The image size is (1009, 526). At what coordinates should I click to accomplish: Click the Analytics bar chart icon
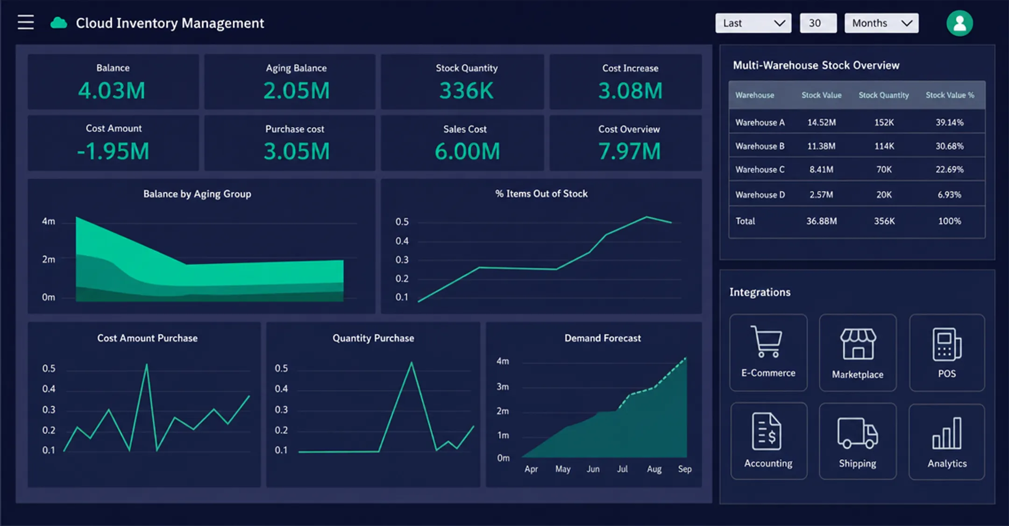pos(947,433)
